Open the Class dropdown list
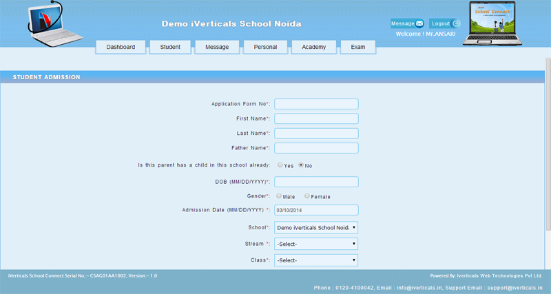 point(316,260)
